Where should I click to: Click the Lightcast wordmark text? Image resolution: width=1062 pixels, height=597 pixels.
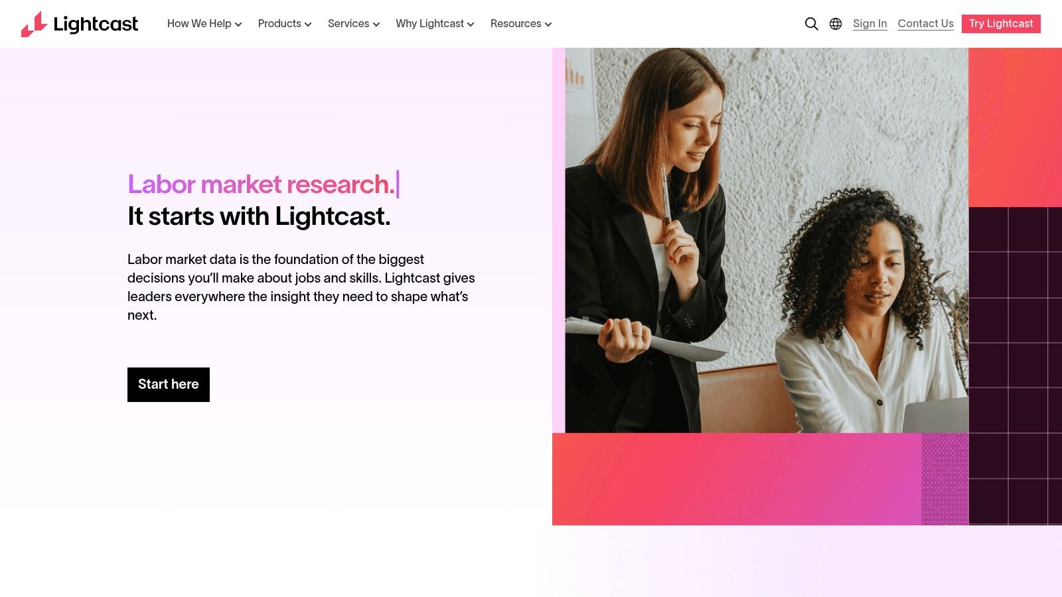click(x=96, y=25)
